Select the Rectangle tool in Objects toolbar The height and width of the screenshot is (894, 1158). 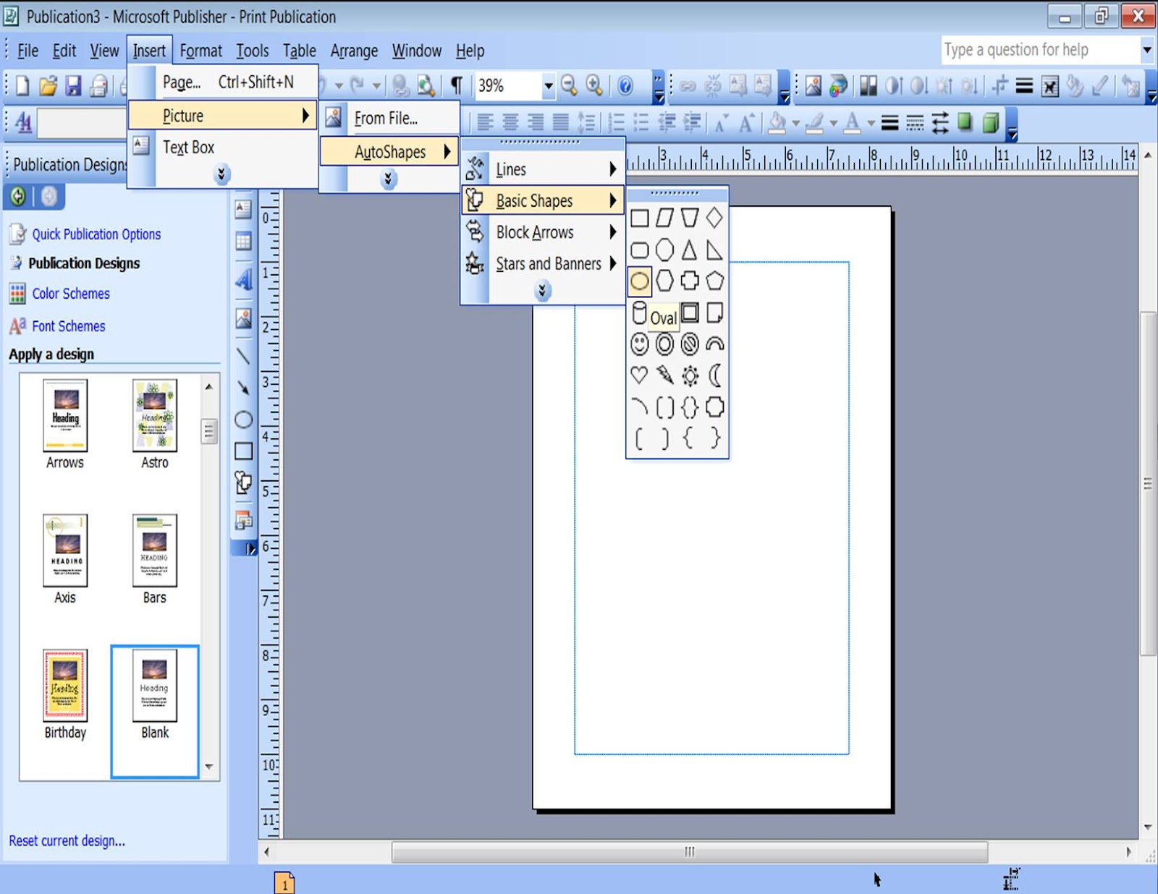point(244,451)
